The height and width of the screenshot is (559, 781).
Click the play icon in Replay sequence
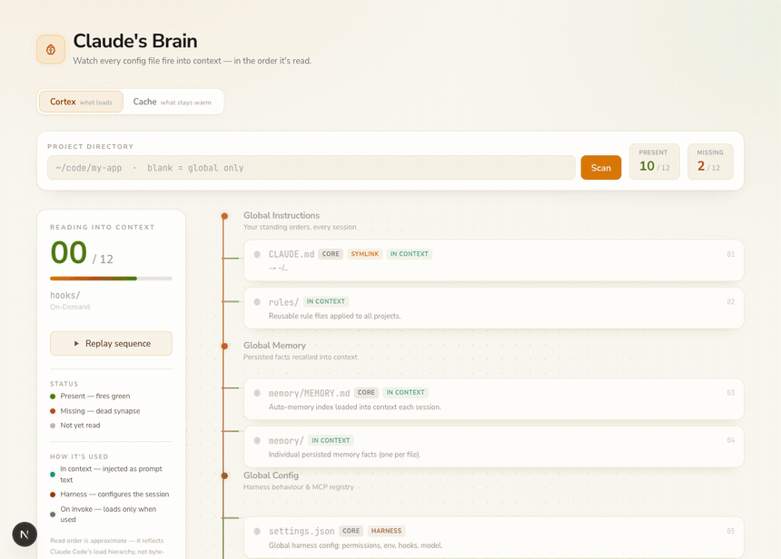76,343
